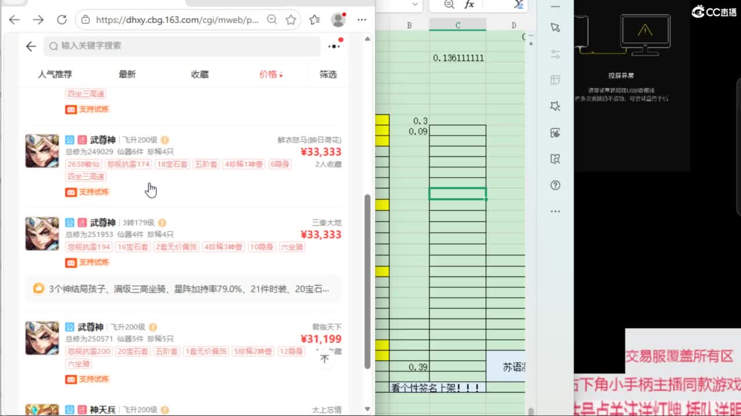741x416 pixels.
Task: Click cell containing 0.136111111
Action: [458, 58]
